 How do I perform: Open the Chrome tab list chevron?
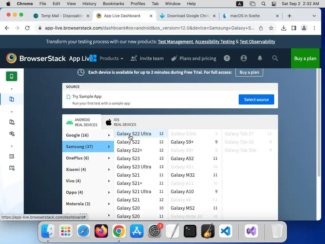tap(314, 16)
